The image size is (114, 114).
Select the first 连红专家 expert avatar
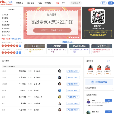tap(91, 68)
